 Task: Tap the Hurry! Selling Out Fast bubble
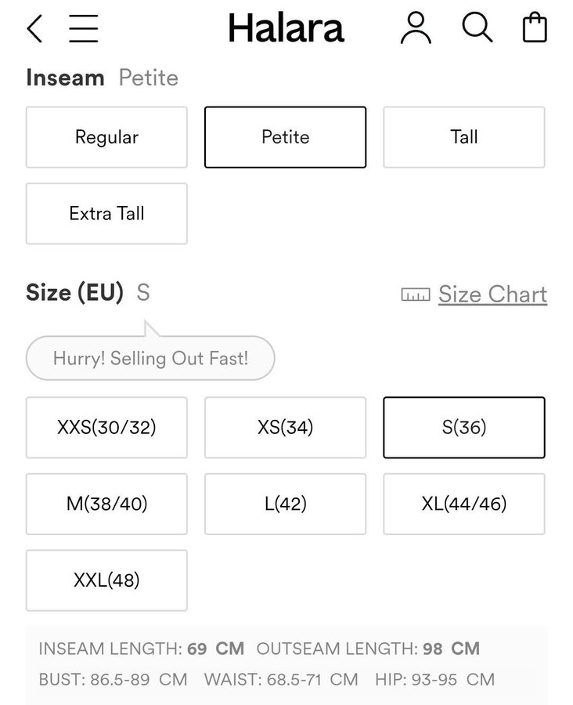coord(150,359)
